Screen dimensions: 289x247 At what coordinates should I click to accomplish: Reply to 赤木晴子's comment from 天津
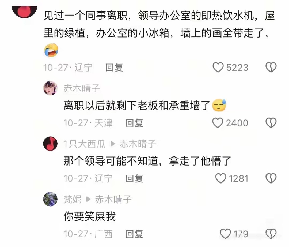(134, 123)
